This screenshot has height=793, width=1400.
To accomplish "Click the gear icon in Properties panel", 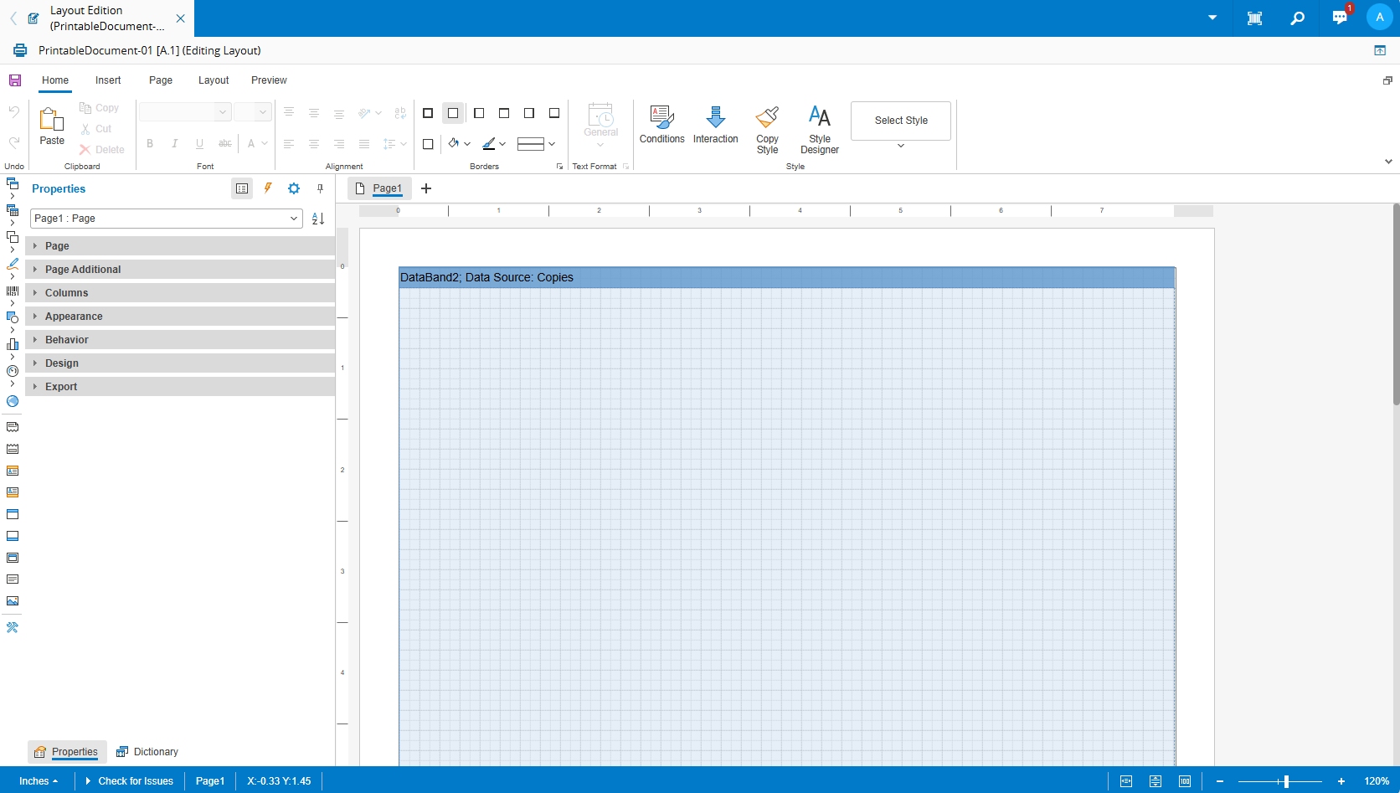I will pos(294,188).
